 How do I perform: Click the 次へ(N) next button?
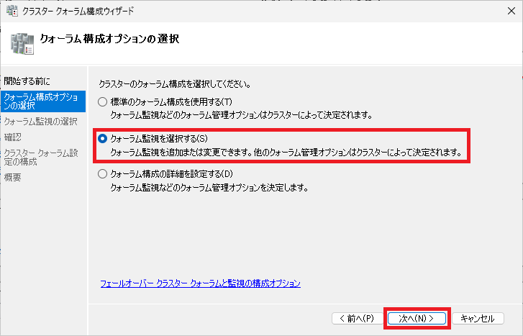click(417, 318)
